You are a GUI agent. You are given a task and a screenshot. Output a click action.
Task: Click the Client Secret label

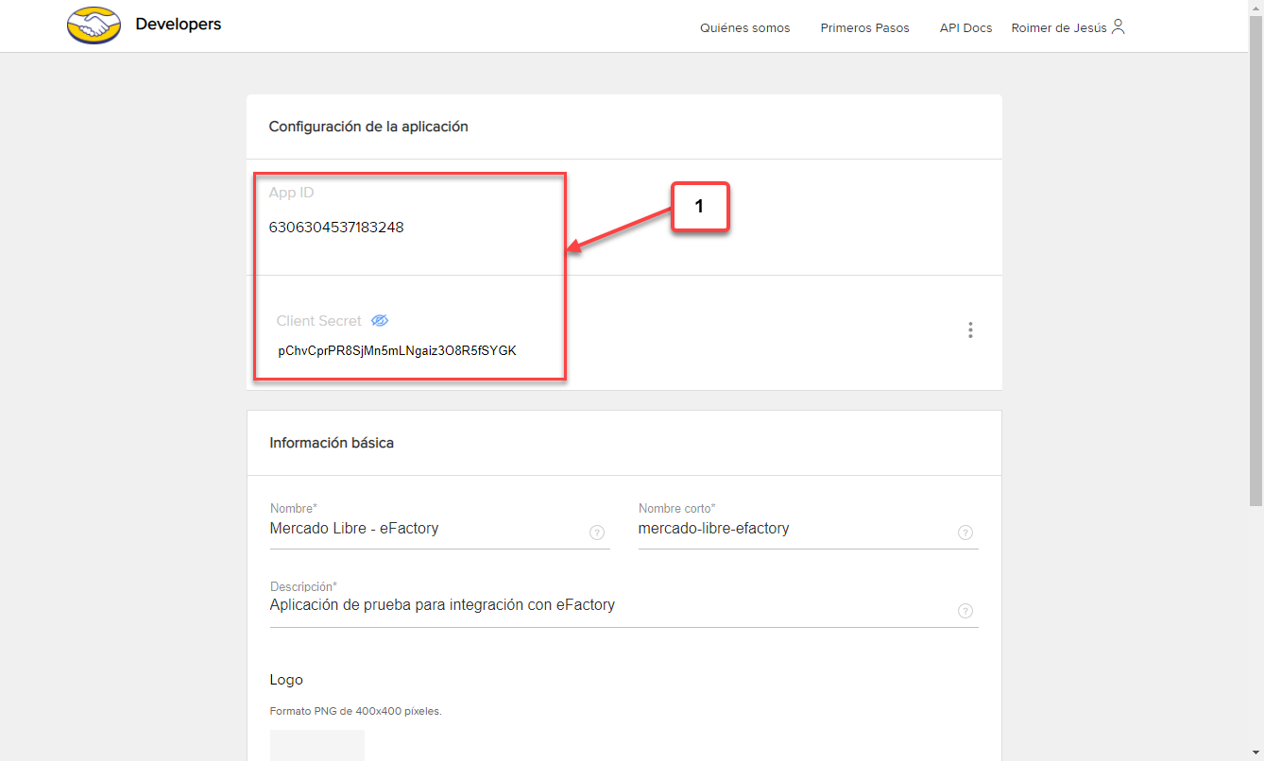(x=319, y=321)
